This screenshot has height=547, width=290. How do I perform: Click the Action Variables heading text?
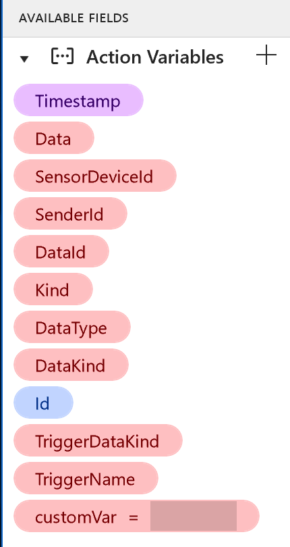pyautogui.click(x=154, y=57)
